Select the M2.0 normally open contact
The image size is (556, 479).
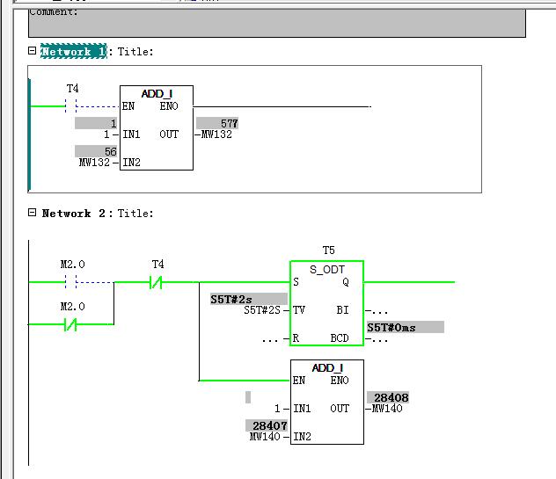pyautogui.click(x=71, y=282)
